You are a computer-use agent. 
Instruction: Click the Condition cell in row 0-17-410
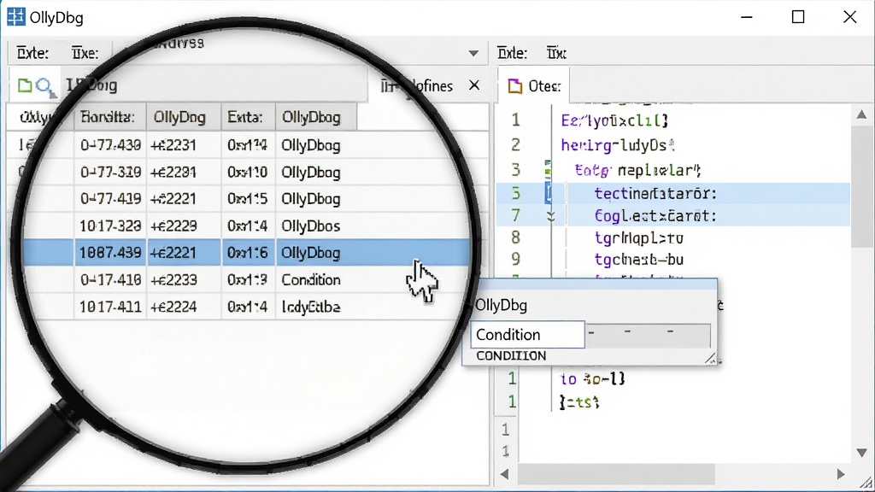[311, 279]
